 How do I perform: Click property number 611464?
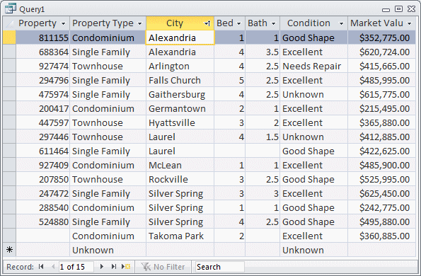pyautogui.click(x=54, y=151)
